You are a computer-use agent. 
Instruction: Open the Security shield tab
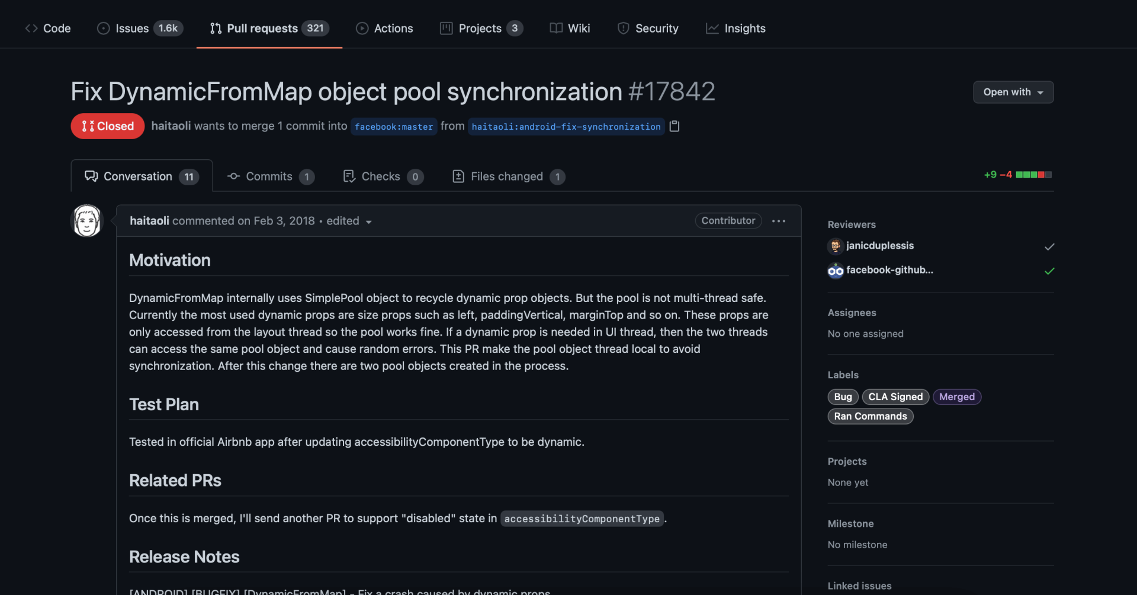(648, 28)
